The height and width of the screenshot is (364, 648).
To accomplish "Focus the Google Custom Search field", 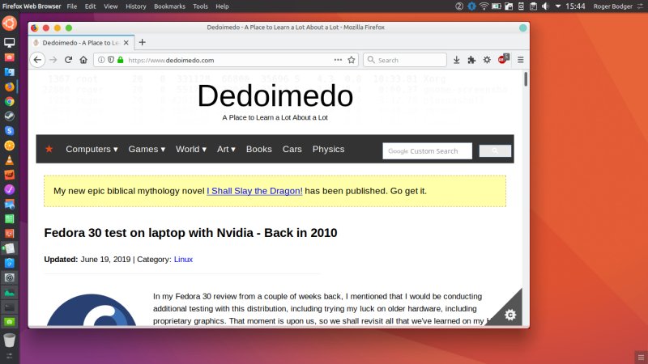I will click(x=428, y=151).
